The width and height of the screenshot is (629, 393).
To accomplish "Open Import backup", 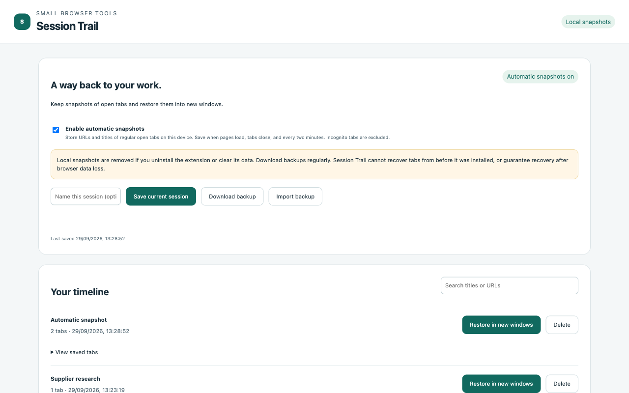I will [x=295, y=196].
